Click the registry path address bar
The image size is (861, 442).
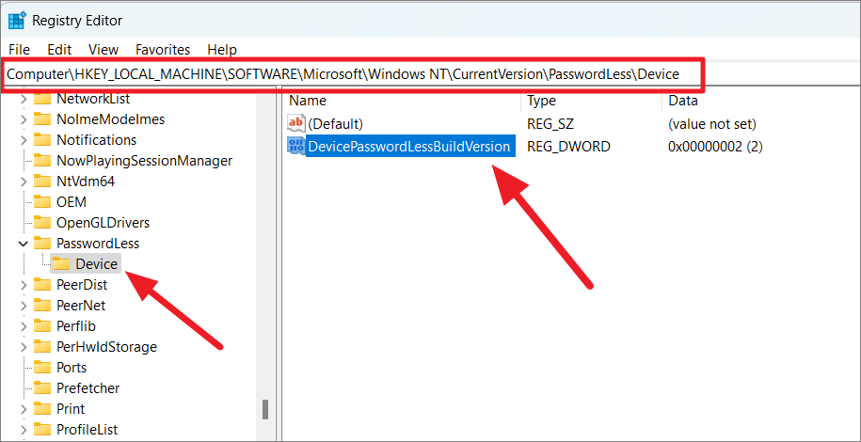click(x=353, y=74)
